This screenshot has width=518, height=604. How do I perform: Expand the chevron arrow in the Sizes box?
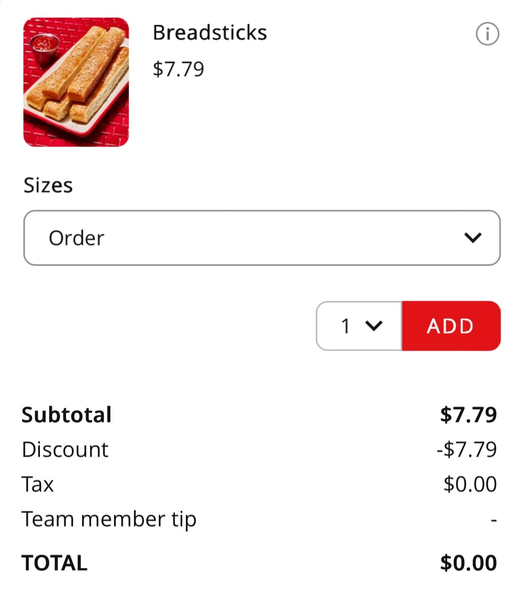tap(473, 238)
